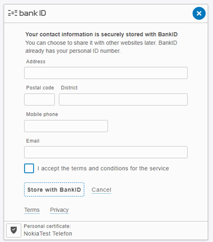Tick the accept terms and conditions checkbox
This screenshot has height=242, width=213.
(29, 168)
